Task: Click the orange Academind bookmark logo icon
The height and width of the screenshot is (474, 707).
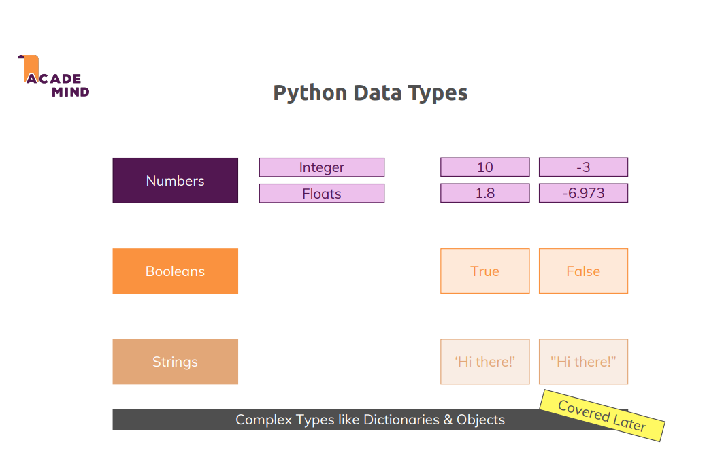Action: click(29, 67)
